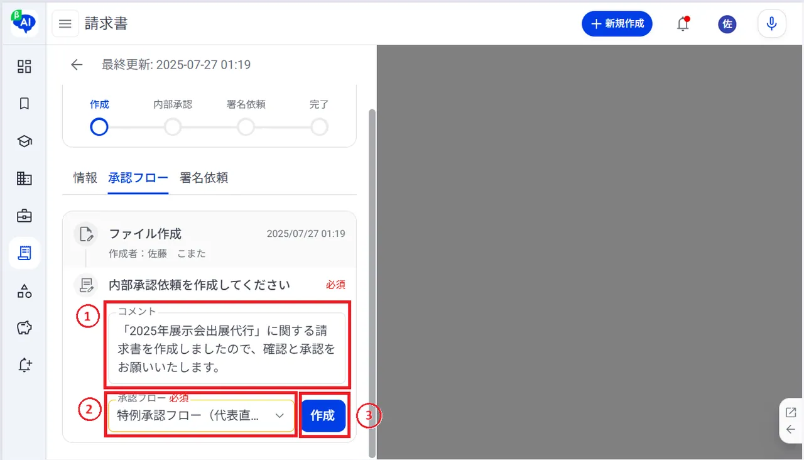Click the microphone voice input icon
The image size is (804, 460).
772,24
